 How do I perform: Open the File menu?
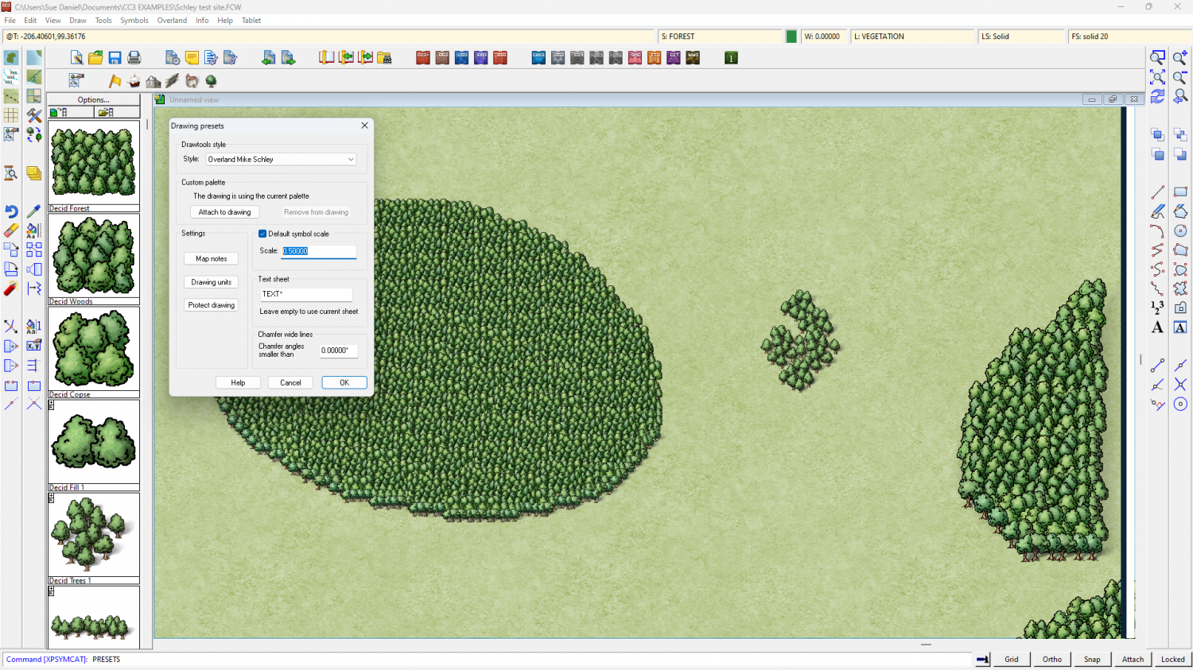tap(10, 21)
